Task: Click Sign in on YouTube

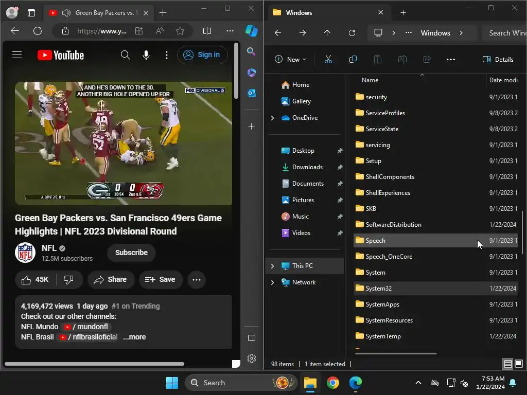Action: 202,55
